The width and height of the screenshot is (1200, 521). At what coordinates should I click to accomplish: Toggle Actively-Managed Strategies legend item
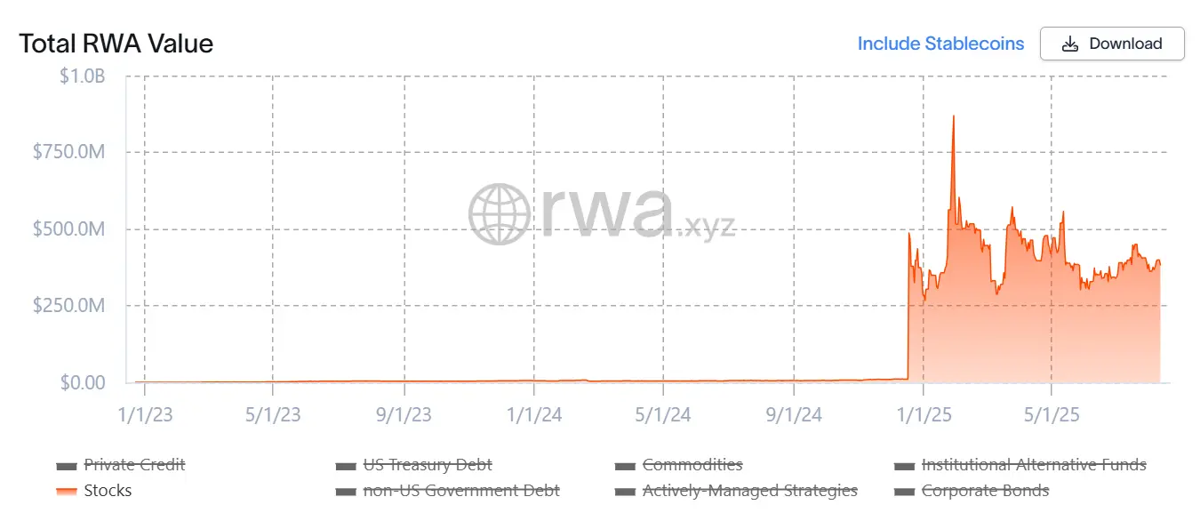pos(749,491)
